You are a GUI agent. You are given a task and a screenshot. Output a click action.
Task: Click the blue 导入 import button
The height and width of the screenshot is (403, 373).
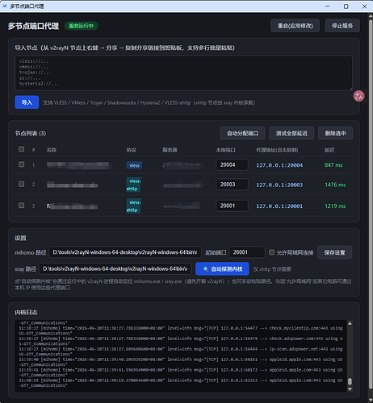(27, 102)
